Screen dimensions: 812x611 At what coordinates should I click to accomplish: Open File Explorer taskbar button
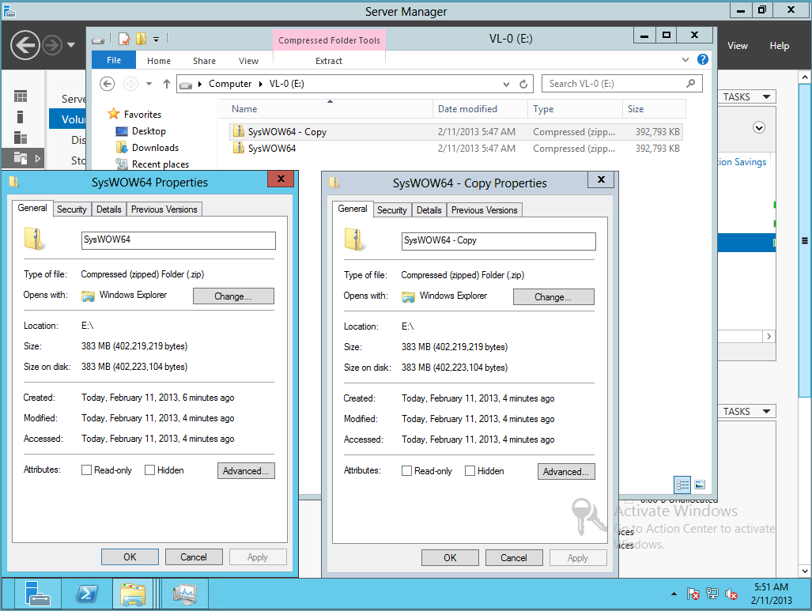(x=133, y=594)
